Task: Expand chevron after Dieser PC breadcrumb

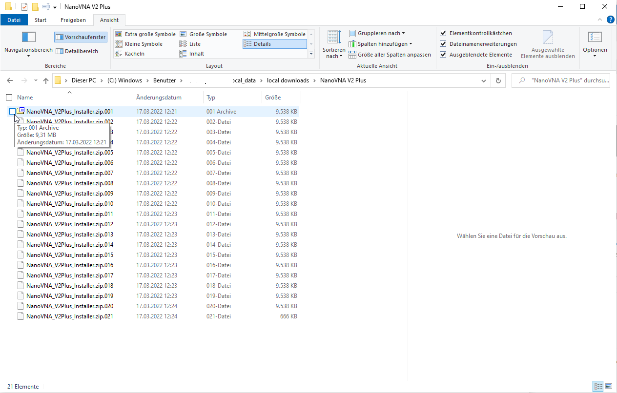Action: tap(102, 80)
